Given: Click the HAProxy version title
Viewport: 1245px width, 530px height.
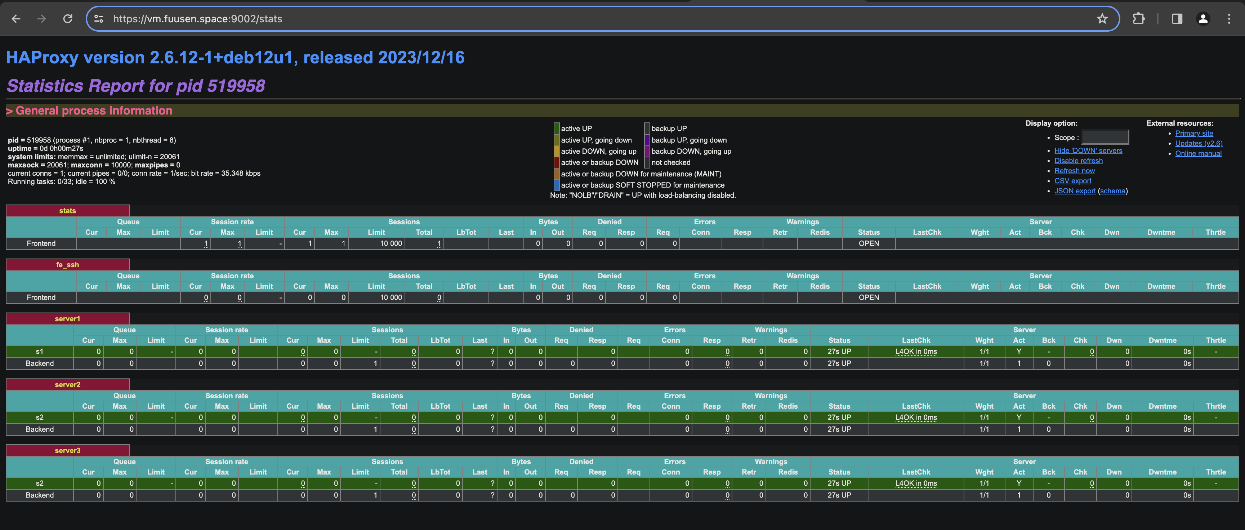Looking at the screenshot, I should tap(235, 58).
